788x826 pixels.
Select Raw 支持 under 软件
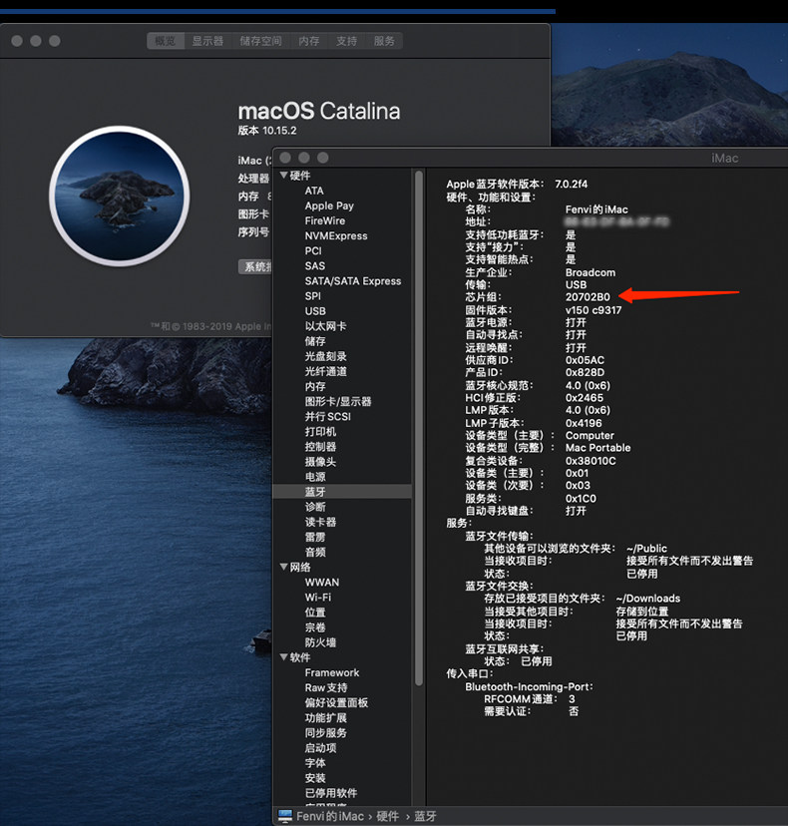tap(326, 688)
